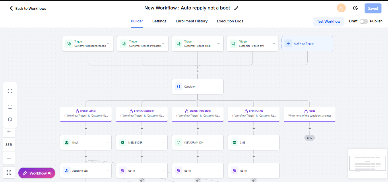Open the comments icon in left toolbar

10,107
